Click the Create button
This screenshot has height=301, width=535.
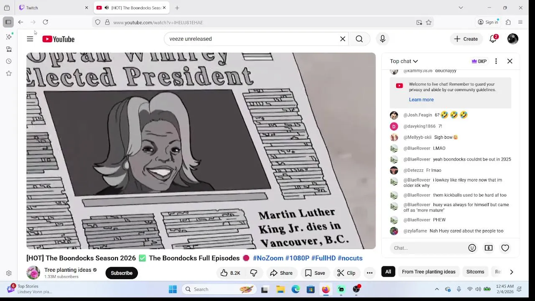point(466,39)
